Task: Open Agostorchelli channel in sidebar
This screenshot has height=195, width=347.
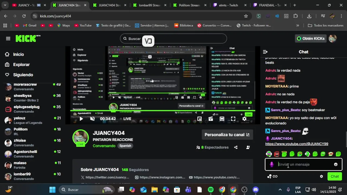Action: [x=33, y=154]
